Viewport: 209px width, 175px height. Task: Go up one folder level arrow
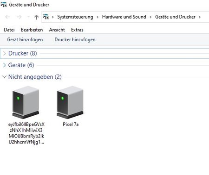coord(37,17)
